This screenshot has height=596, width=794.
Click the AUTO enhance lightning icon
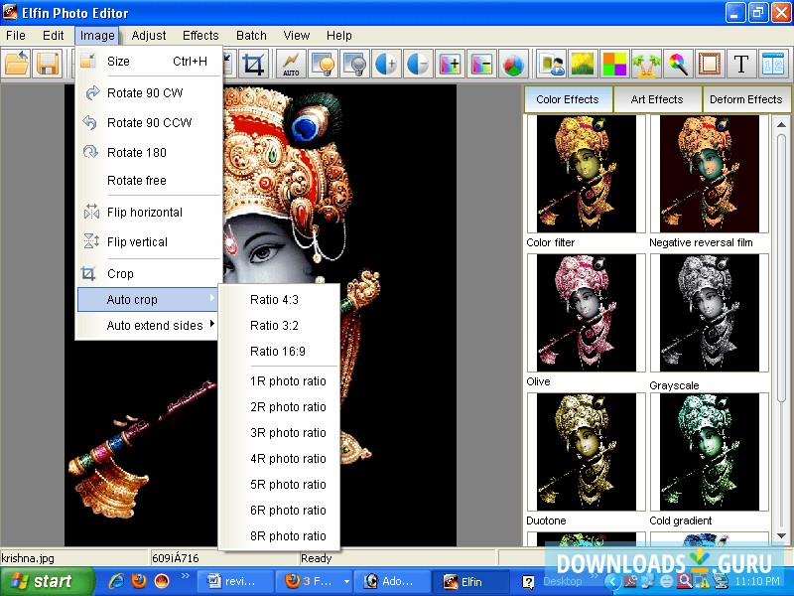[x=290, y=64]
